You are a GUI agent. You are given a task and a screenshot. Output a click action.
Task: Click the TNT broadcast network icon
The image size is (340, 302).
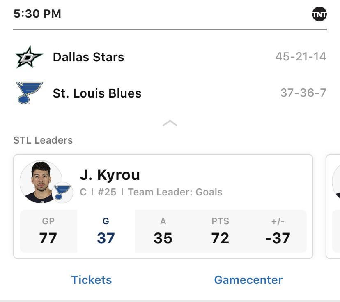point(319,14)
